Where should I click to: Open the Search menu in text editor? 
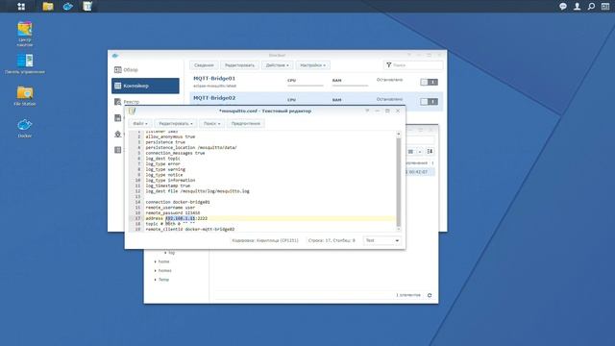pyautogui.click(x=211, y=124)
